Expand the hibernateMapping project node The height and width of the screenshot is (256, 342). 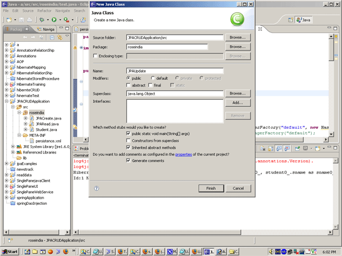7,67
